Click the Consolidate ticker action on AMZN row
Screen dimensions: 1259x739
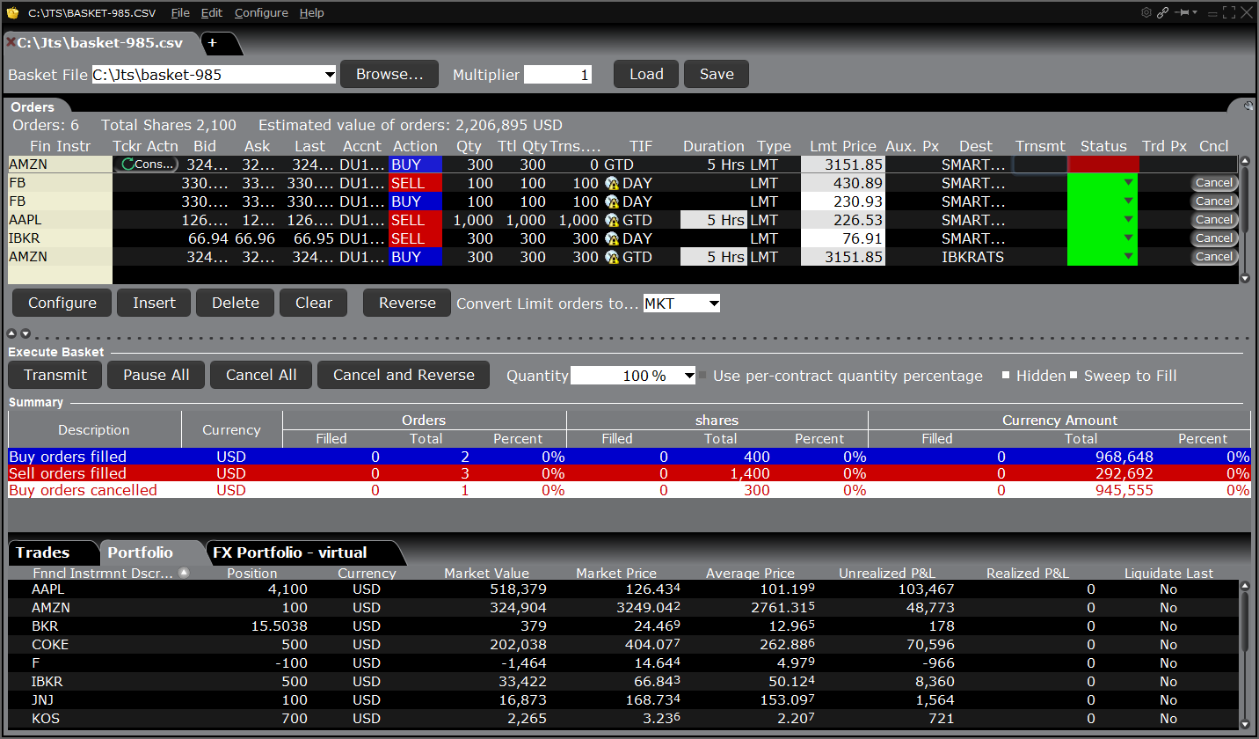(146, 165)
